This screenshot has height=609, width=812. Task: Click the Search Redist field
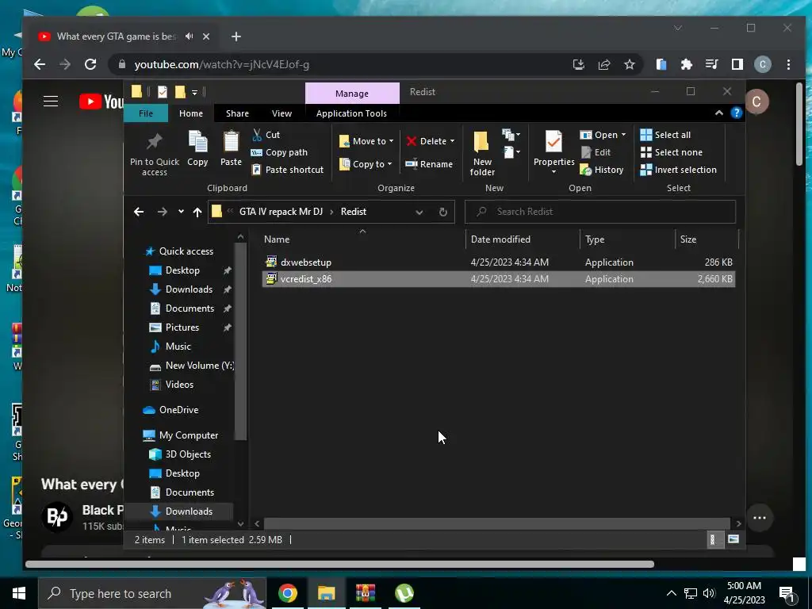(x=600, y=212)
